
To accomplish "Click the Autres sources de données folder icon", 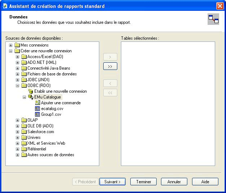I will (24, 155).
